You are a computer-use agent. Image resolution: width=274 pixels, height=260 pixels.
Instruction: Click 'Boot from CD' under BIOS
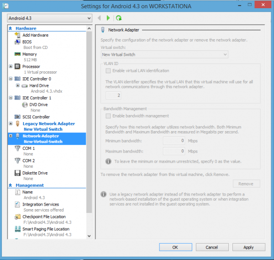[36, 48]
